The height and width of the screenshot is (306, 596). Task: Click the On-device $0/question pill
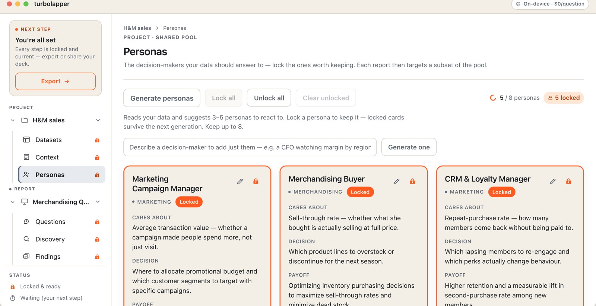click(x=550, y=4)
